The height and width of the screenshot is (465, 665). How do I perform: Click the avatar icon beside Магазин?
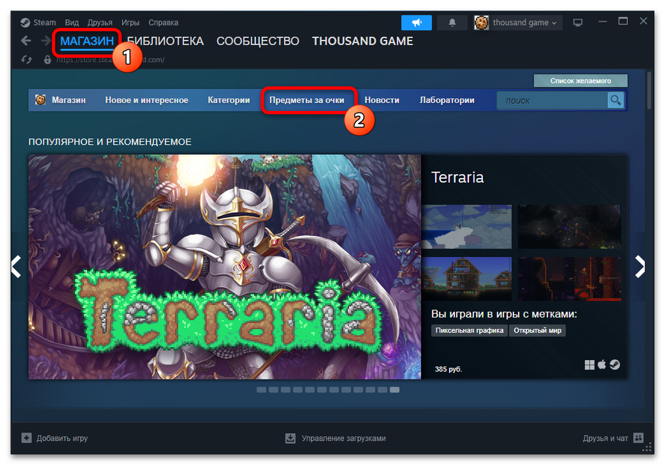click(x=41, y=100)
